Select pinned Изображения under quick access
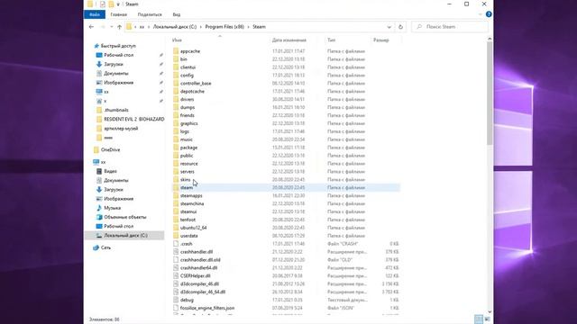This screenshot has width=577, height=324. click(x=118, y=83)
